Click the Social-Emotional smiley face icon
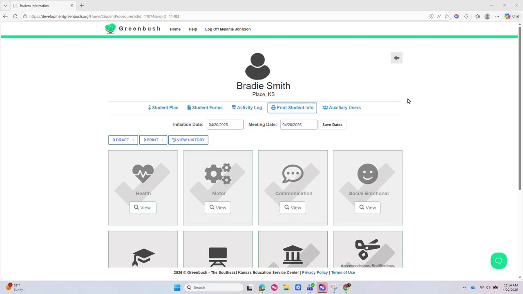The width and height of the screenshot is (523, 294). coord(368,174)
